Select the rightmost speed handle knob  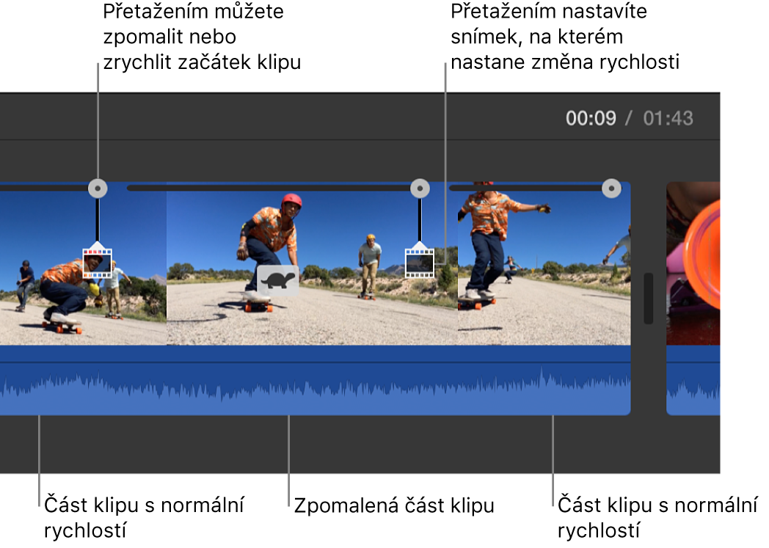click(x=611, y=189)
